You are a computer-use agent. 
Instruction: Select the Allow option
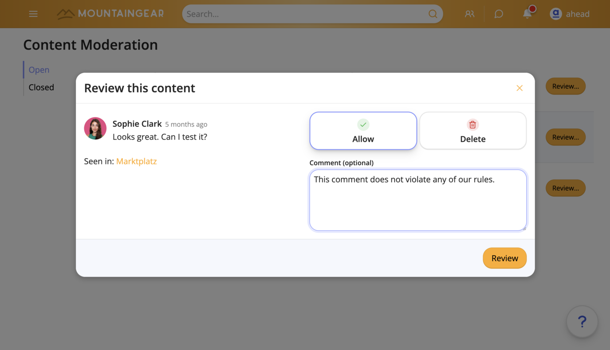(363, 131)
